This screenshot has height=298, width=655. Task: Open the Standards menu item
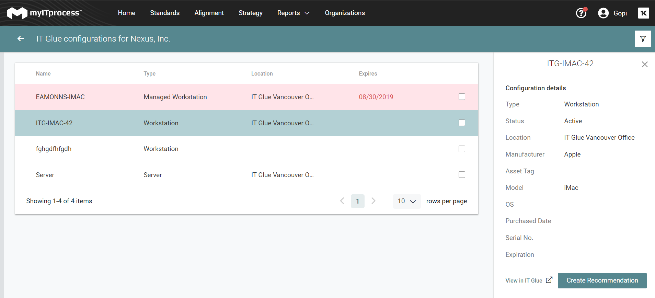click(165, 13)
